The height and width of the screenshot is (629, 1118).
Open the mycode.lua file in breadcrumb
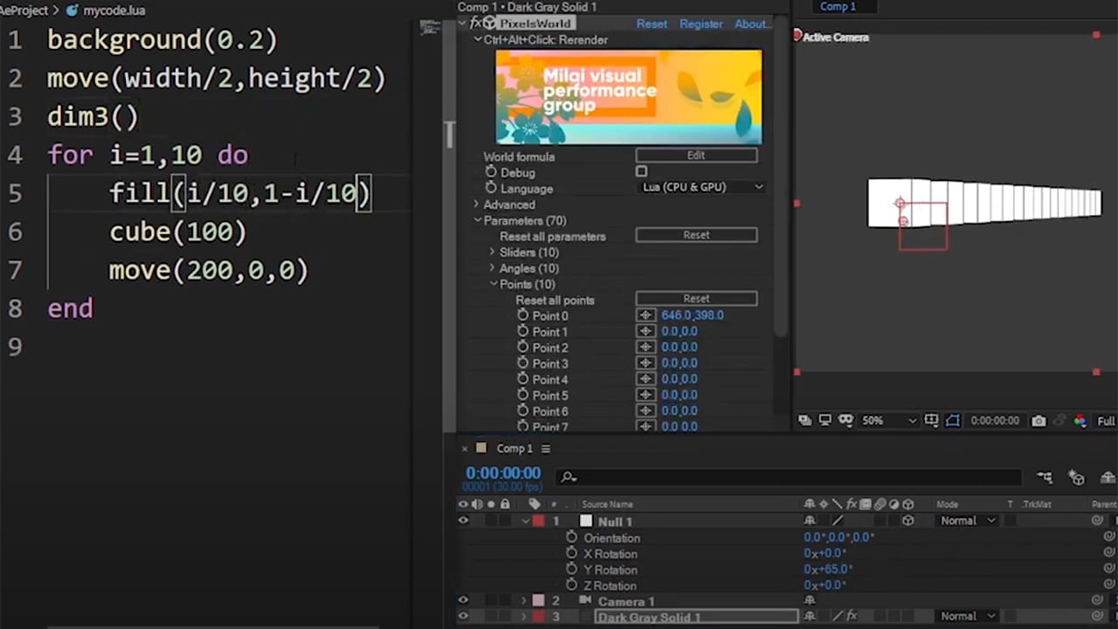coord(114,10)
